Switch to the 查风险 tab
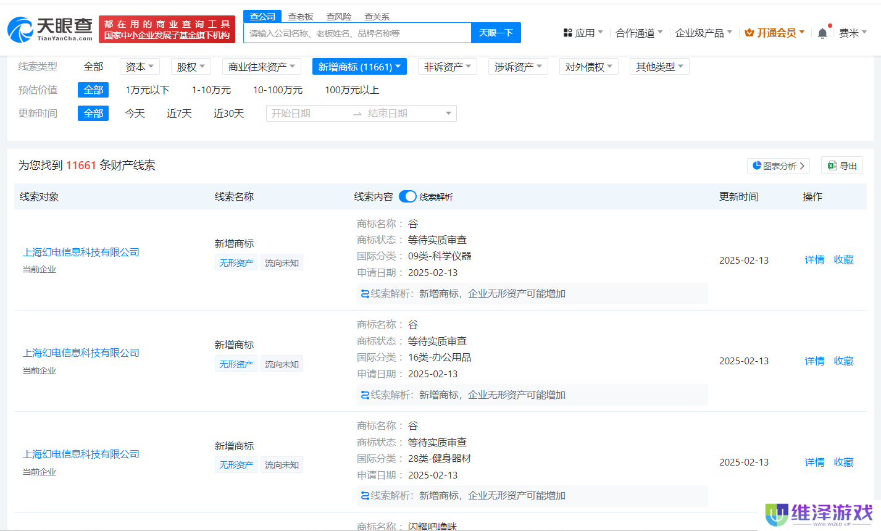 (338, 16)
